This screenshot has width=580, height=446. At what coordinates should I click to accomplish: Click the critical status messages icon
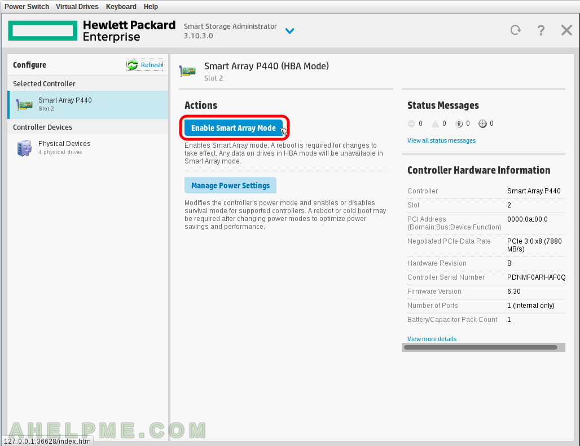pos(411,124)
